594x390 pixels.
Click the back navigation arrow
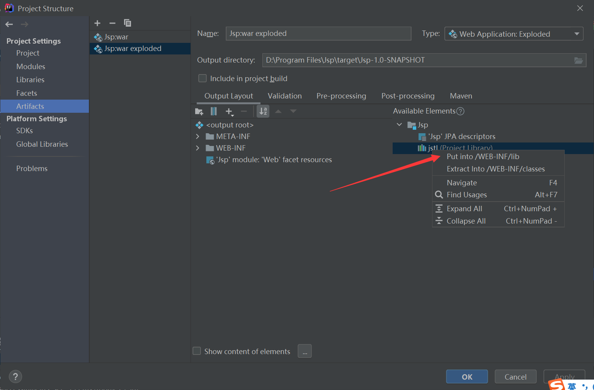9,24
